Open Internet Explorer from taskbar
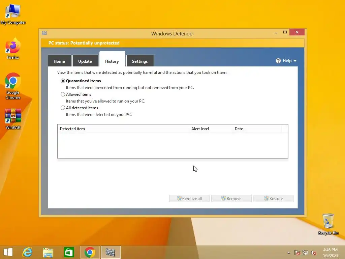This screenshot has height=259, width=345. tap(28, 252)
